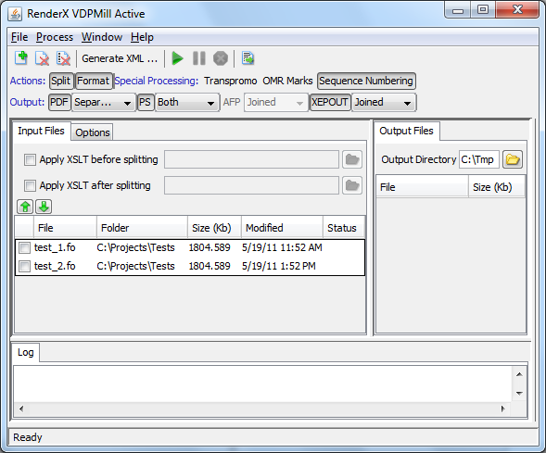Click the Generate XML ... button
546x453 pixels.
pyautogui.click(x=120, y=58)
